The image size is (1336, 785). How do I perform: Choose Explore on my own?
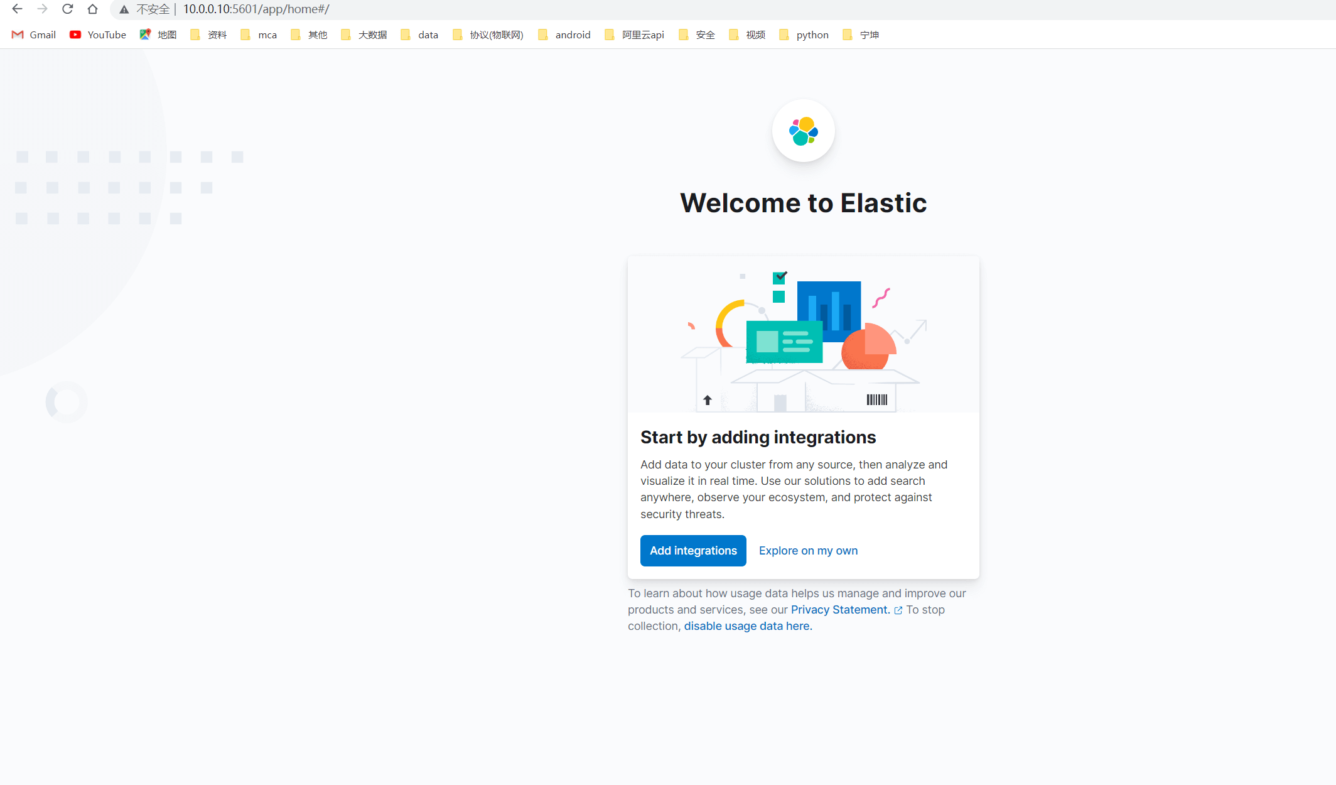pyautogui.click(x=808, y=551)
